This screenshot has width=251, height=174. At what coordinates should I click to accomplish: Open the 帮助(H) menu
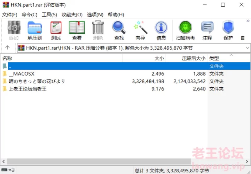[116, 15]
